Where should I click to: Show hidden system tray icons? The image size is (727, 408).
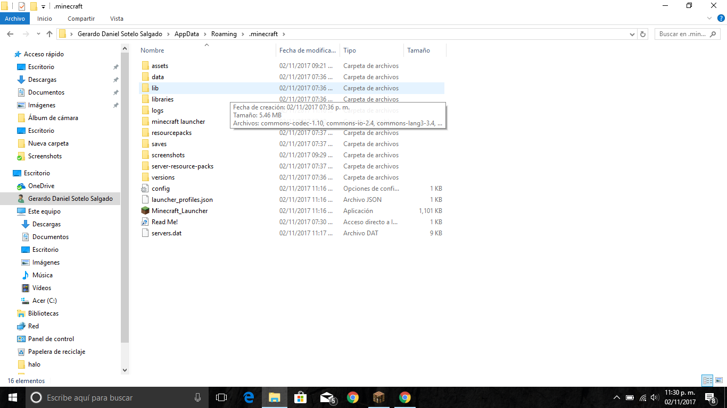point(617,397)
